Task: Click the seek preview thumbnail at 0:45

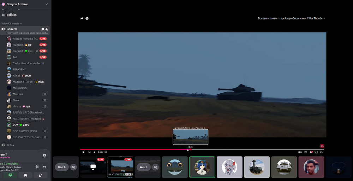Action: pyautogui.click(x=191, y=137)
